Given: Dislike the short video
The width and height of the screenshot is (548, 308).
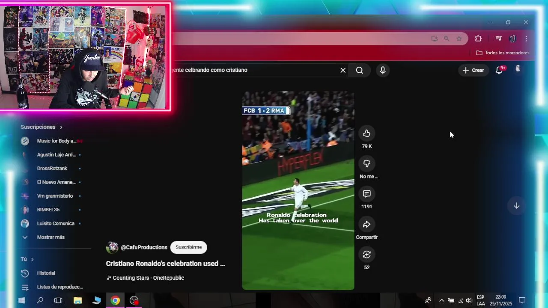Looking at the screenshot, I should click(x=366, y=164).
